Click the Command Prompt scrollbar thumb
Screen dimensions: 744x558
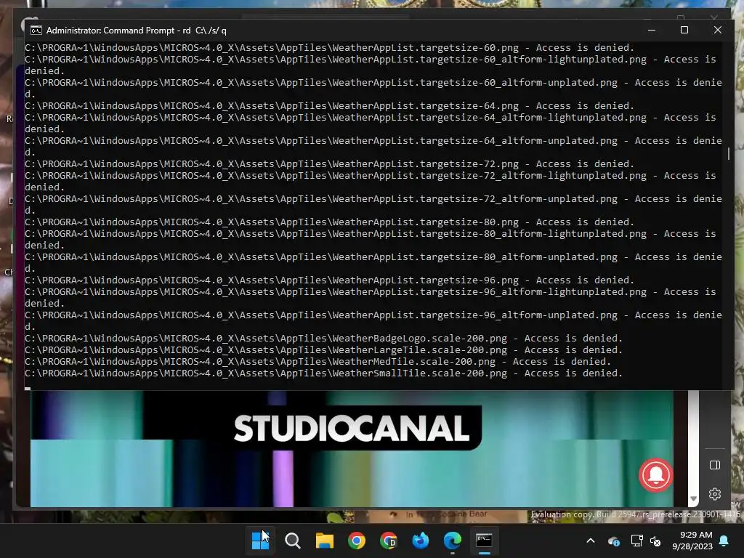pyautogui.click(x=728, y=154)
